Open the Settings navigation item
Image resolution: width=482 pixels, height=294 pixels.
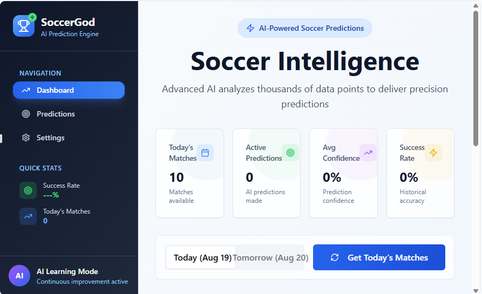50,138
